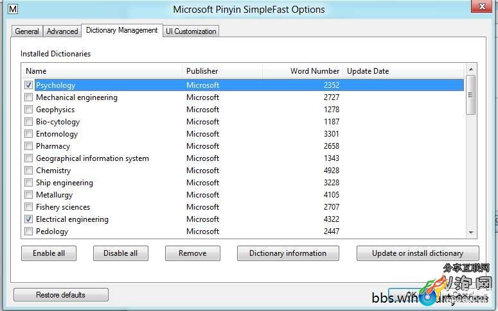Screen dimensions: 498x311
Task: Select the Psychology row name
Action: [x=55, y=85]
